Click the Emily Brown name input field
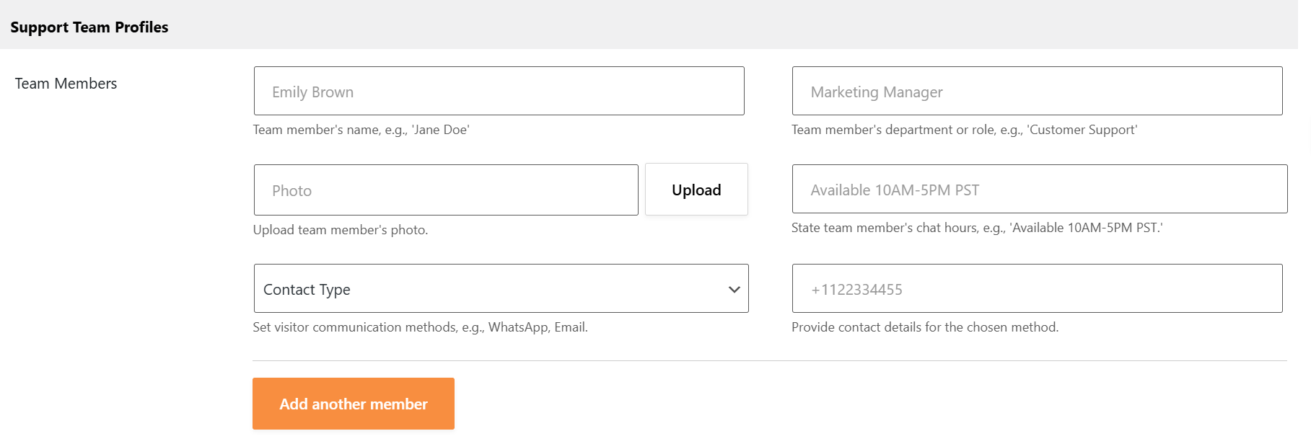This screenshot has width=1311, height=444. (x=499, y=91)
